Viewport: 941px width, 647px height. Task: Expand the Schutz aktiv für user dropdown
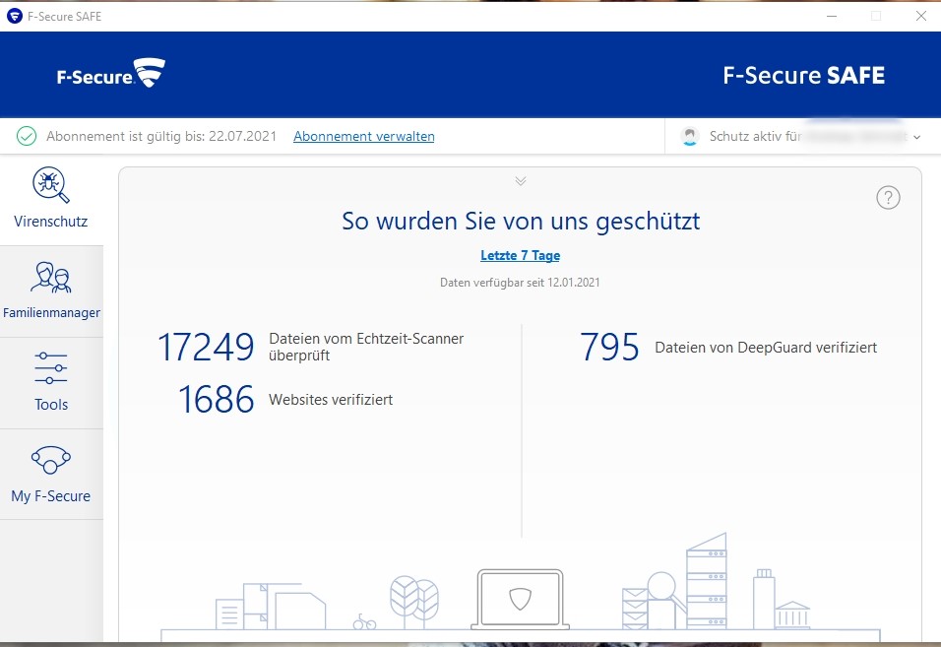point(917,137)
